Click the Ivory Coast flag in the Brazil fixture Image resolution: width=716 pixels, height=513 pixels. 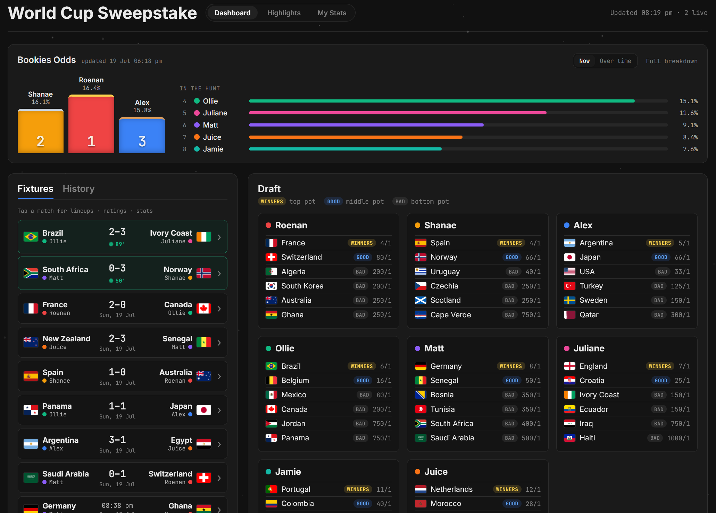coord(204,237)
